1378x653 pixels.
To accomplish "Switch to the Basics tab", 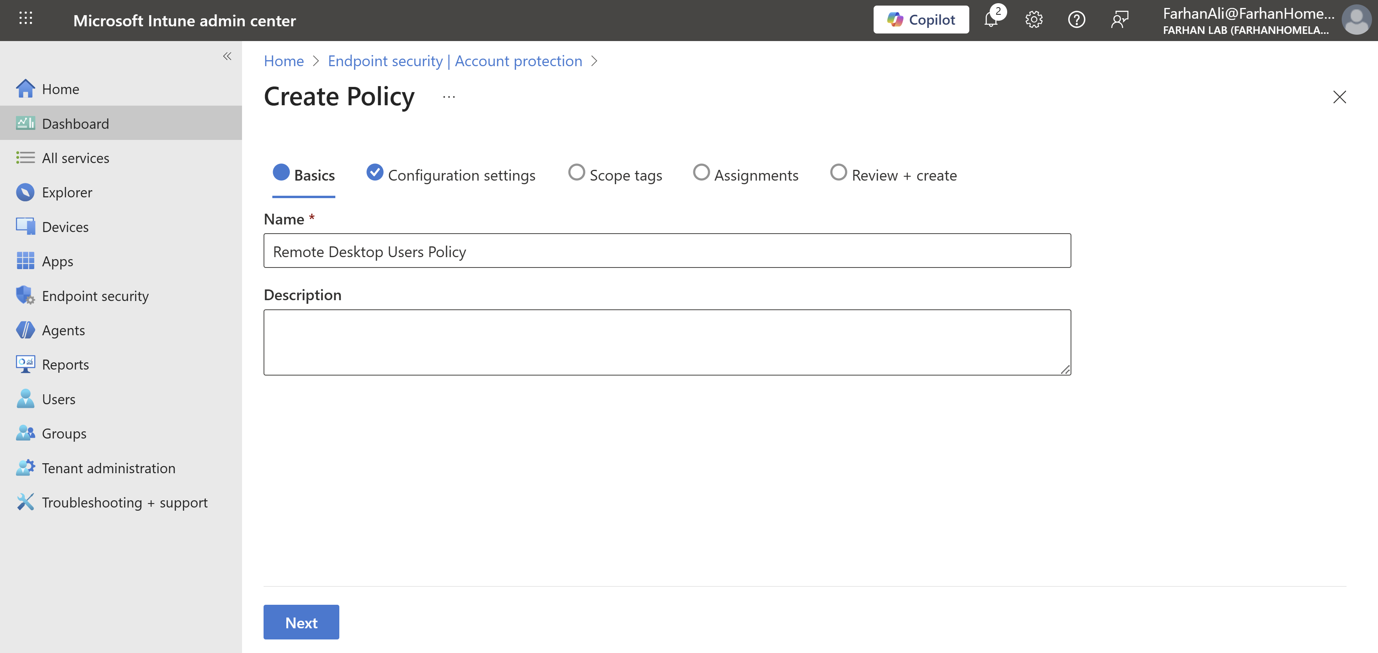I will [x=304, y=175].
